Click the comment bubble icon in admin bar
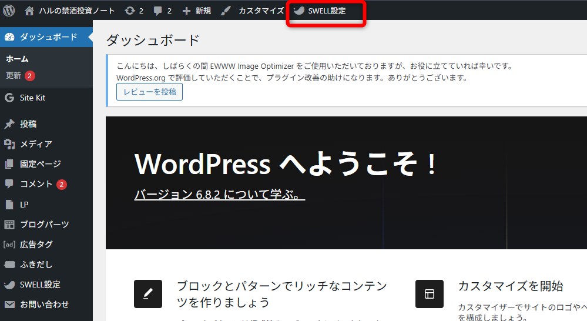 pyautogui.click(x=157, y=11)
